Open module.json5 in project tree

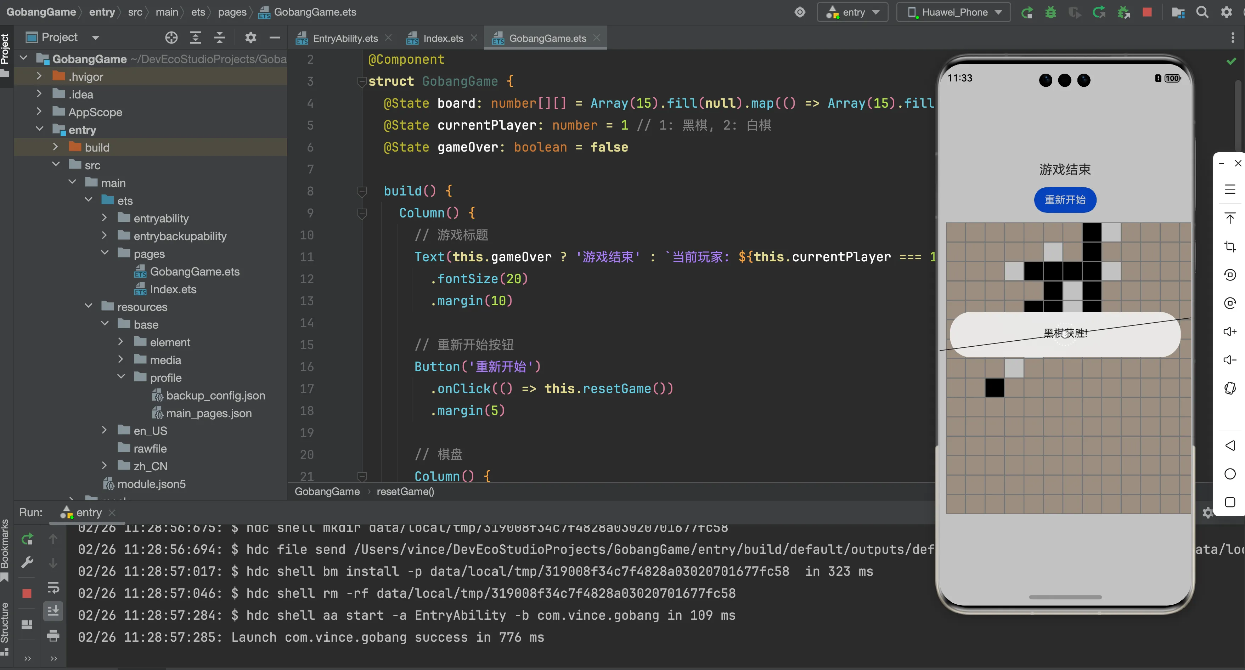[151, 484]
